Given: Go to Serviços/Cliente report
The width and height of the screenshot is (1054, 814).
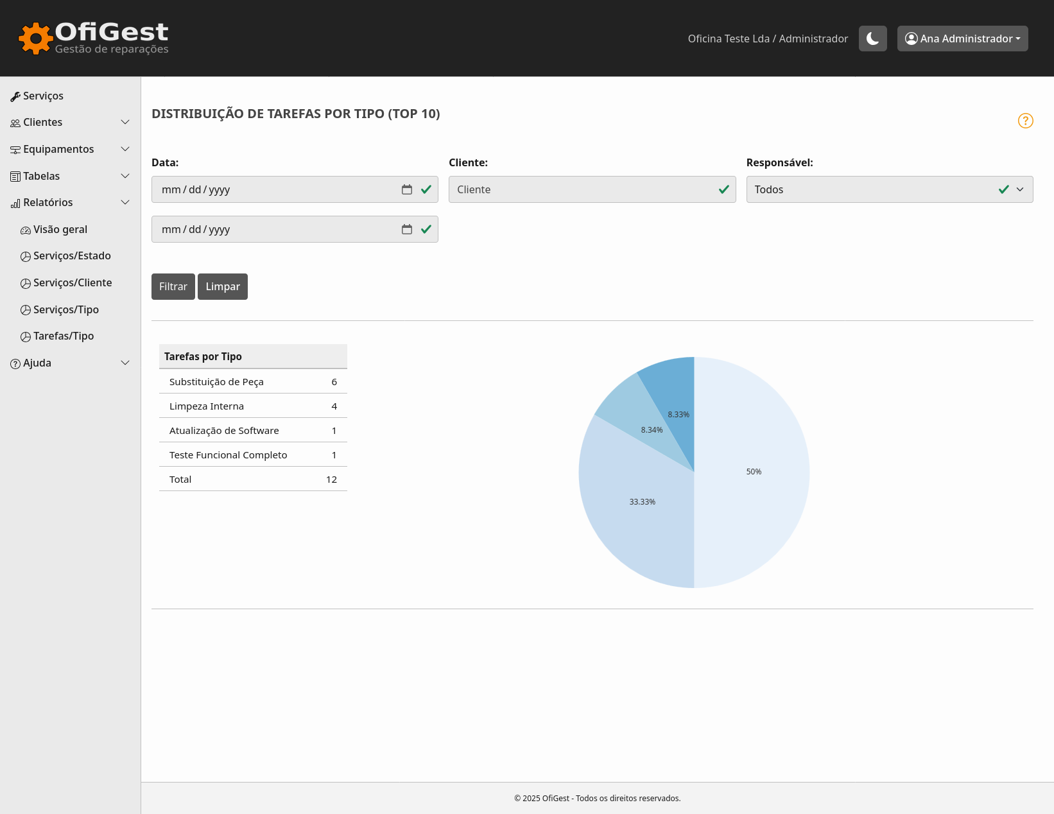Looking at the screenshot, I should 73,282.
